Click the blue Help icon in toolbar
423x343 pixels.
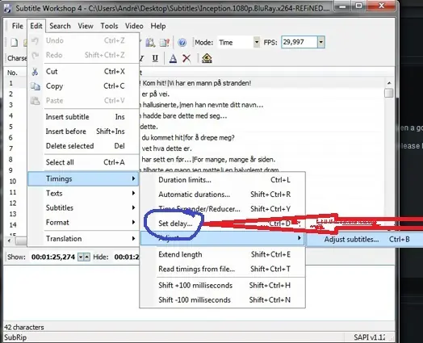pos(182,42)
